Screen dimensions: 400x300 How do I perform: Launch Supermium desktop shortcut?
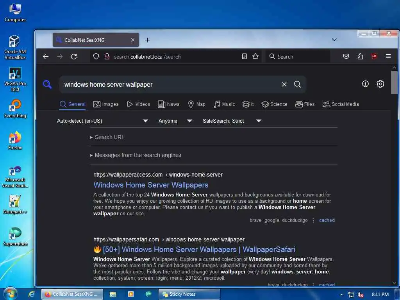pos(15,237)
